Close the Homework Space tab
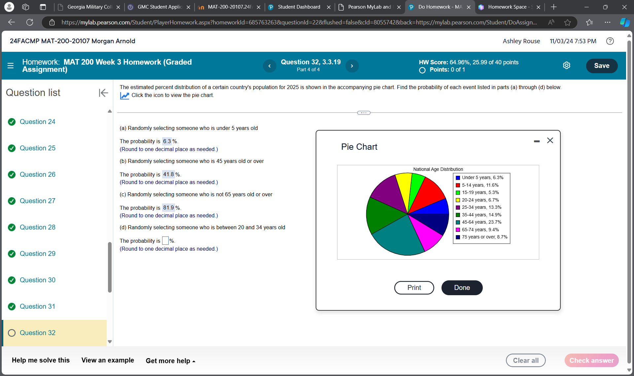The image size is (634, 376). click(539, 7)
